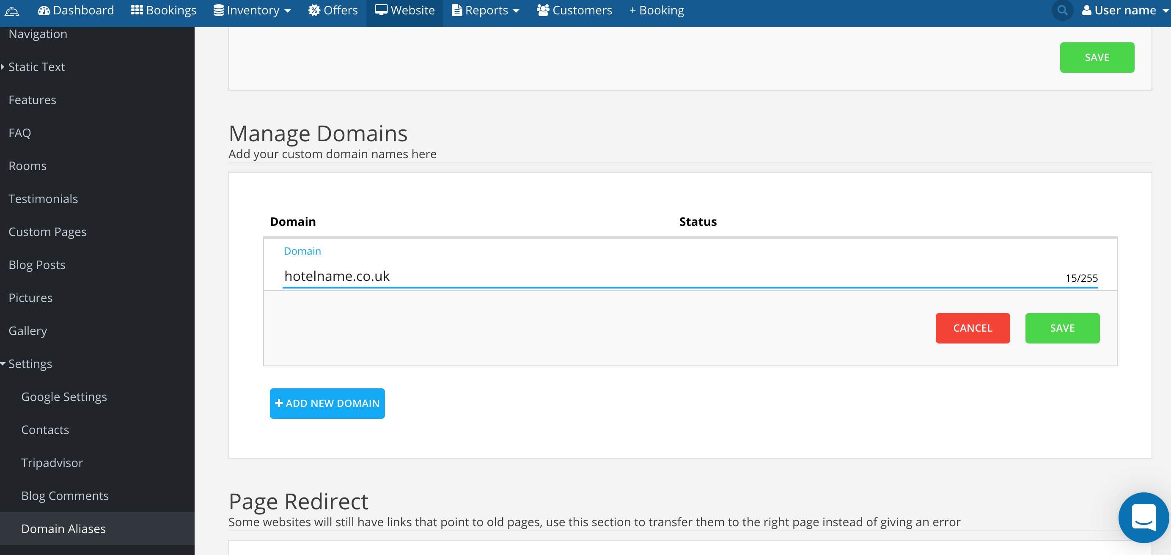Click the Inventory stack icon
The height and width of the screenshot is (555, 1171).
point(219,10)
